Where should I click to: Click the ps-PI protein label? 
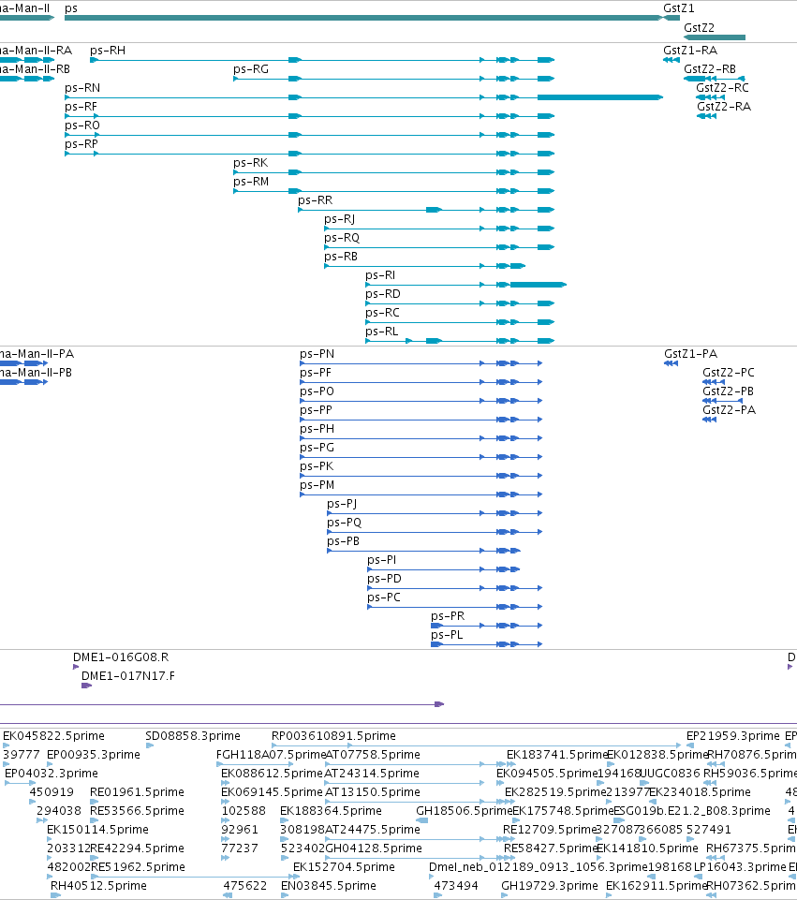(381, 560)
